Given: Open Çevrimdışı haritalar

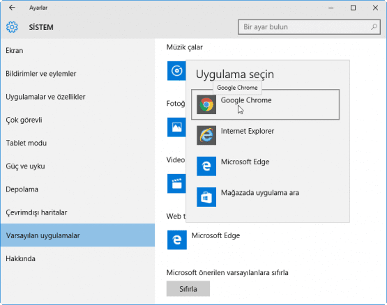Looking at the screenshot, I should [77, 212].
